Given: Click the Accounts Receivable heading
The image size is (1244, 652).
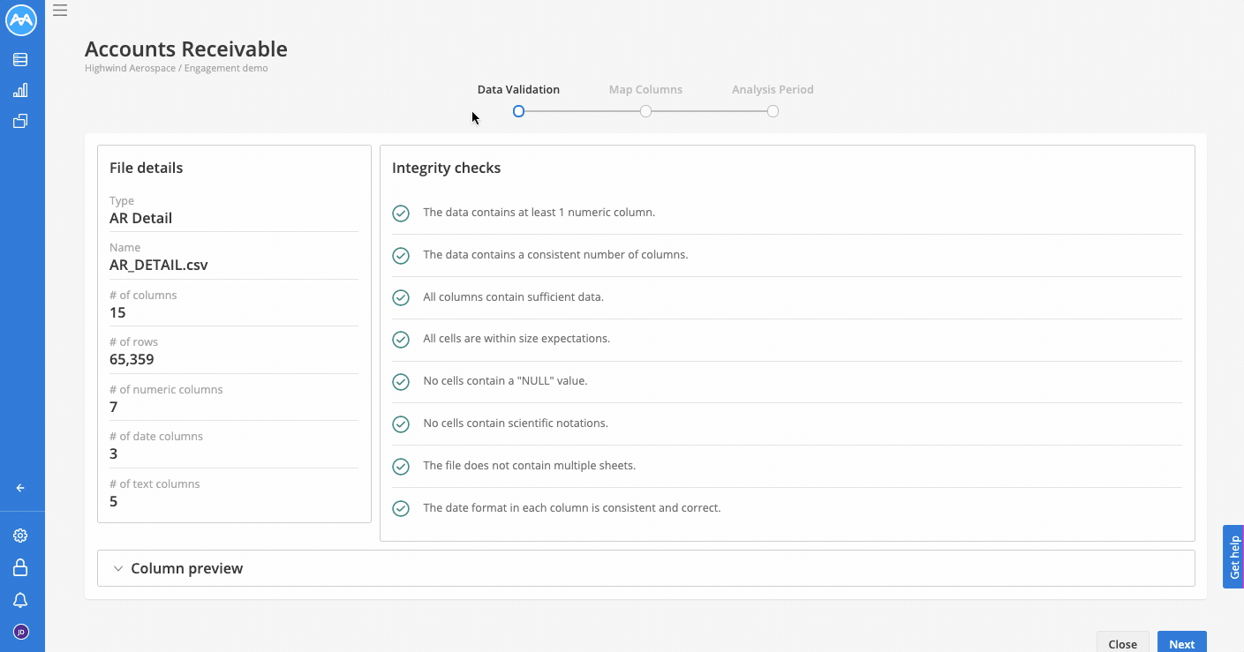Looking at the screenshot, I should 186,49.
